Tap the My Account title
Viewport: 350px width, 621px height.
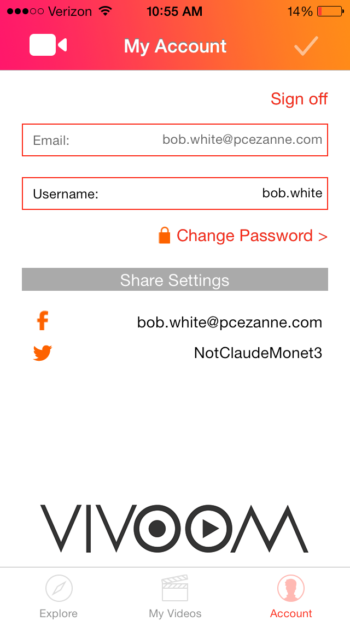[175, 46]
